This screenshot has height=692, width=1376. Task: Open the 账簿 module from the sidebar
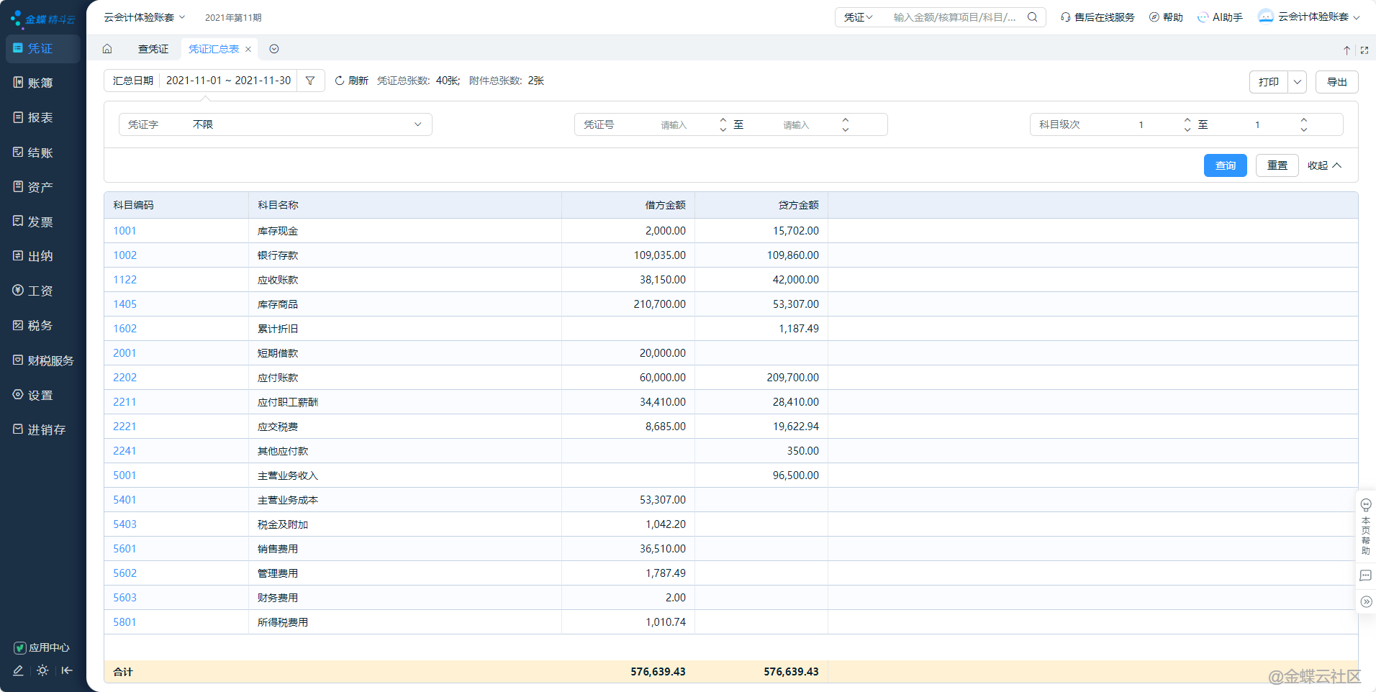coord(41,83)
